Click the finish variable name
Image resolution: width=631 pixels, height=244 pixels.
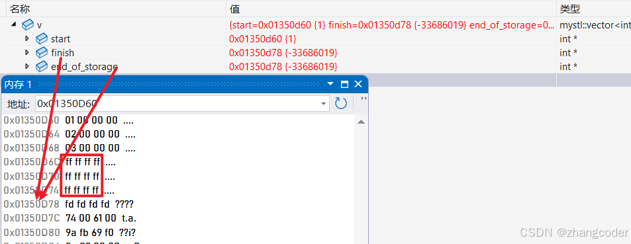pyautogui.click(x=62, y=53)
